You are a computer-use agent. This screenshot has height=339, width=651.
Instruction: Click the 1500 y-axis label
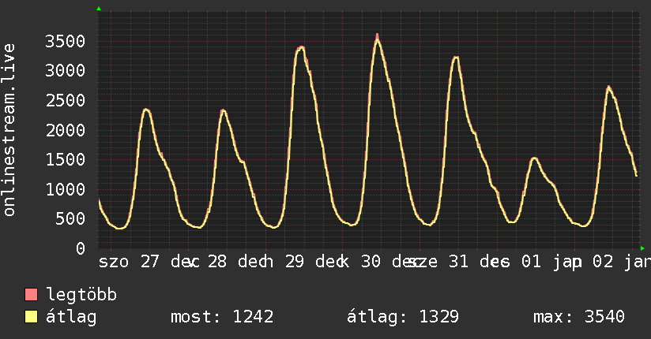[66, 159]
